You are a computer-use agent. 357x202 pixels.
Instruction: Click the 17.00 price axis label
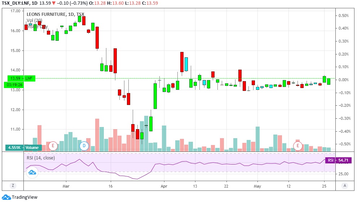(x=15, y=11)
